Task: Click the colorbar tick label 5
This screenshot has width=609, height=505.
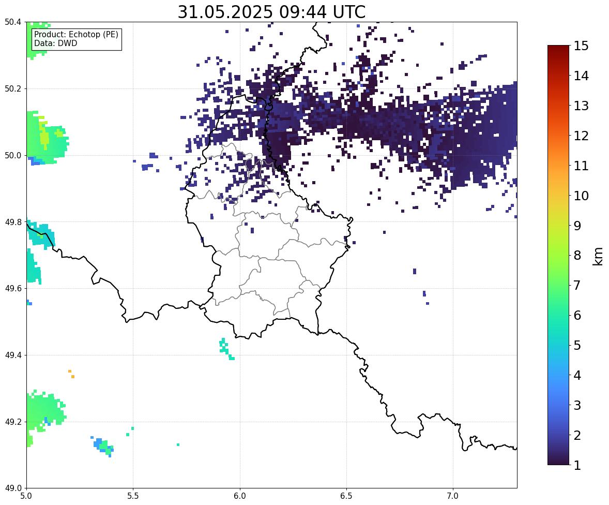Action: (577, 345)
